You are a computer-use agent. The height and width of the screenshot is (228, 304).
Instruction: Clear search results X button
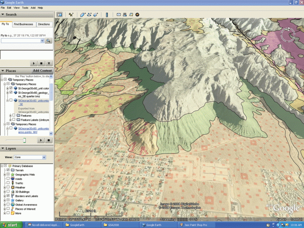[49, 63]
